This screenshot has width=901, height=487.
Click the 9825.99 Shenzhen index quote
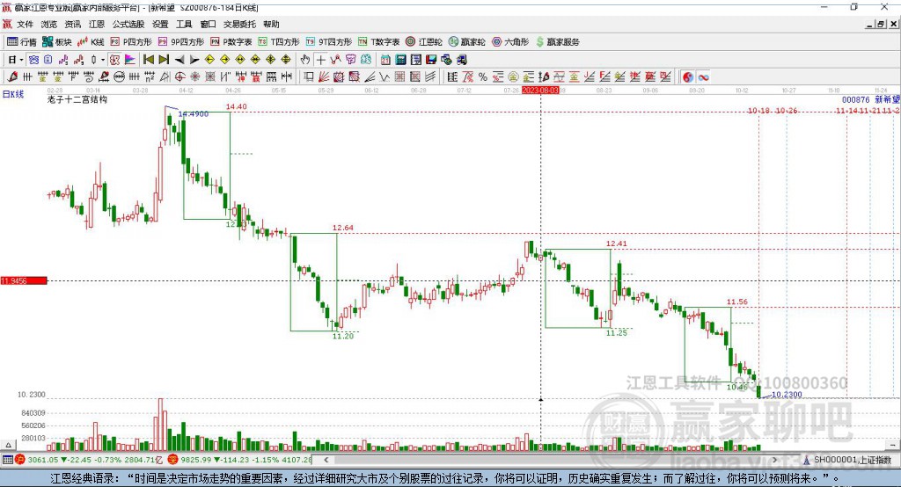197,460
